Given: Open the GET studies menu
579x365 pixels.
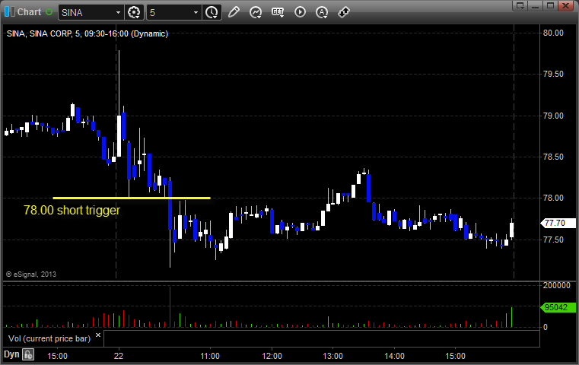Looking at the screenshot, I should pos(278,12).
